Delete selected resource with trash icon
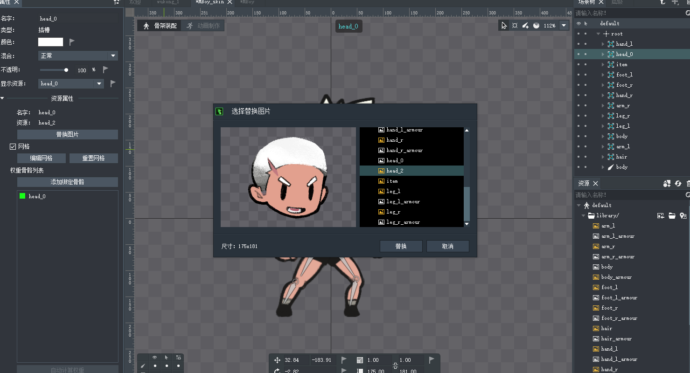This screenshot has width=690, height=373. [x=688, y=184]
